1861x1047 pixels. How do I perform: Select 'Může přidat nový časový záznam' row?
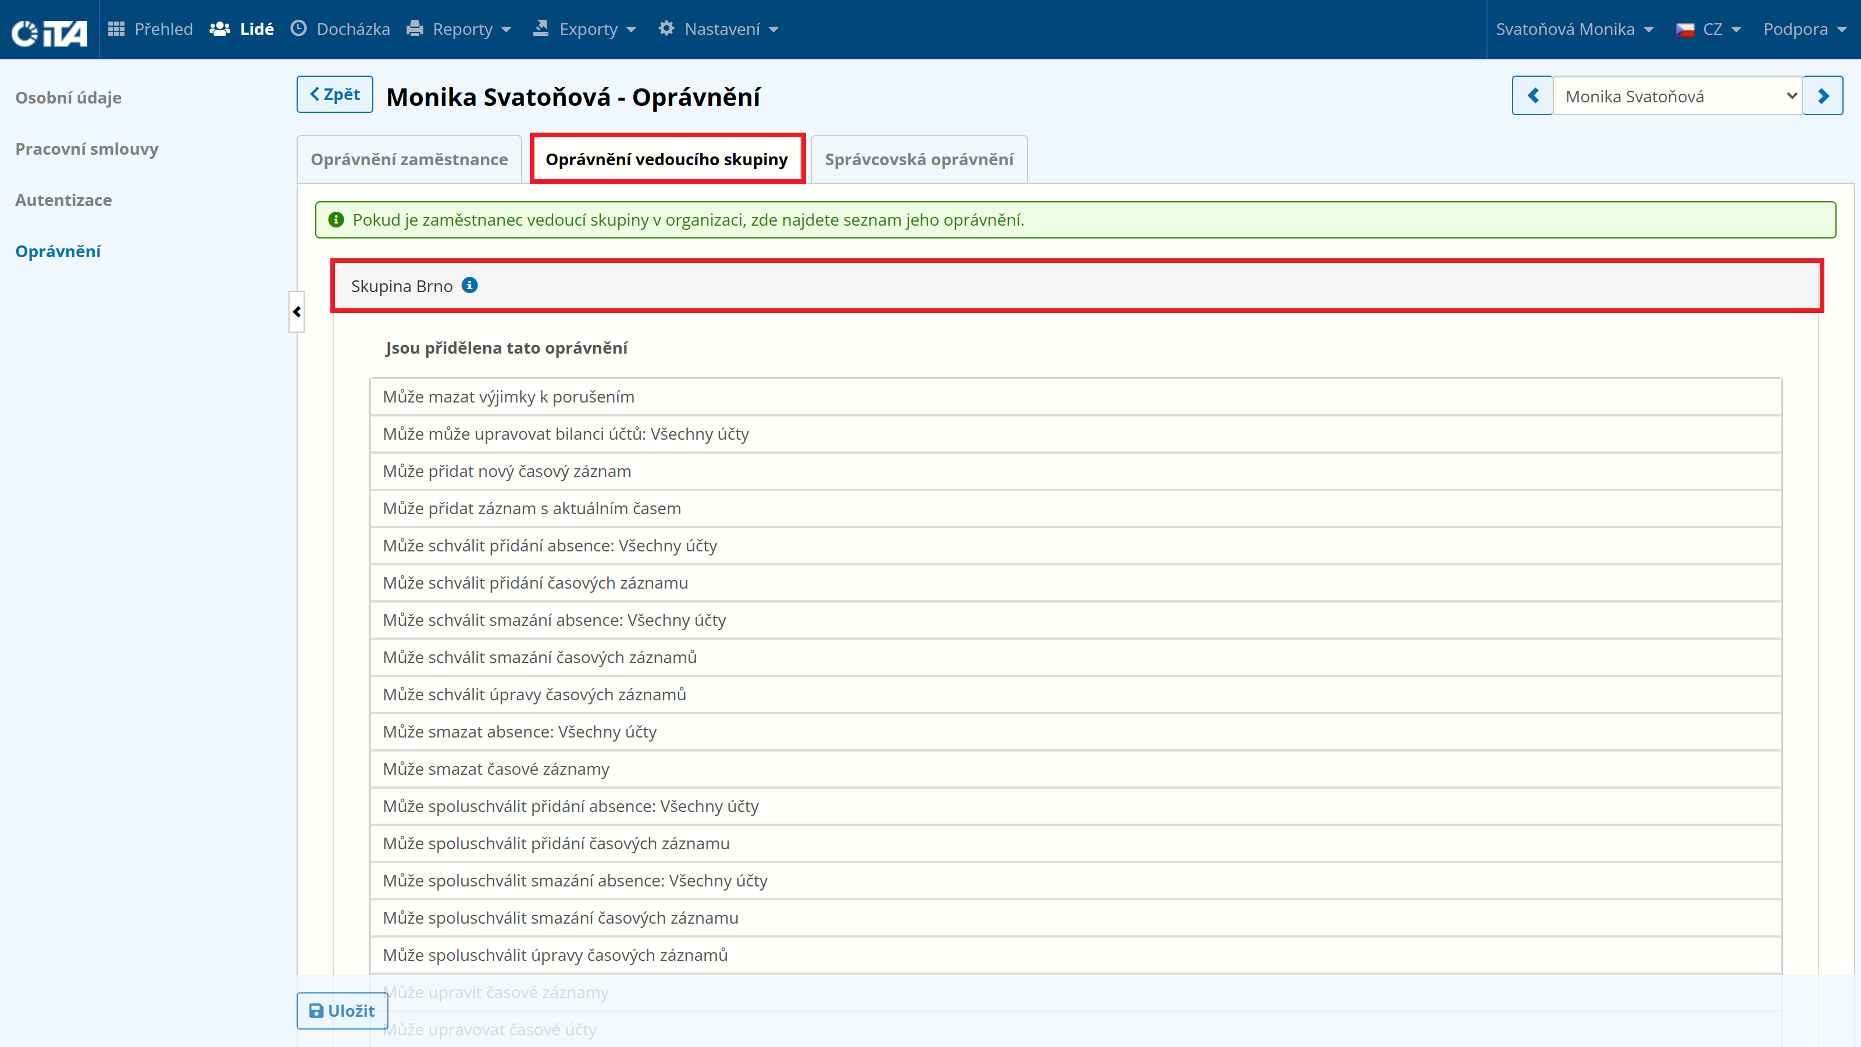click(1076, 471)
